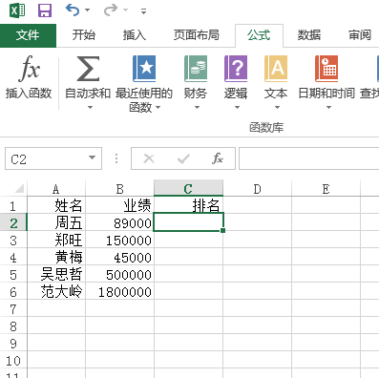The image size is (379, 378).
Task: Click the redo arrow icon
Action: click(110, 10)
